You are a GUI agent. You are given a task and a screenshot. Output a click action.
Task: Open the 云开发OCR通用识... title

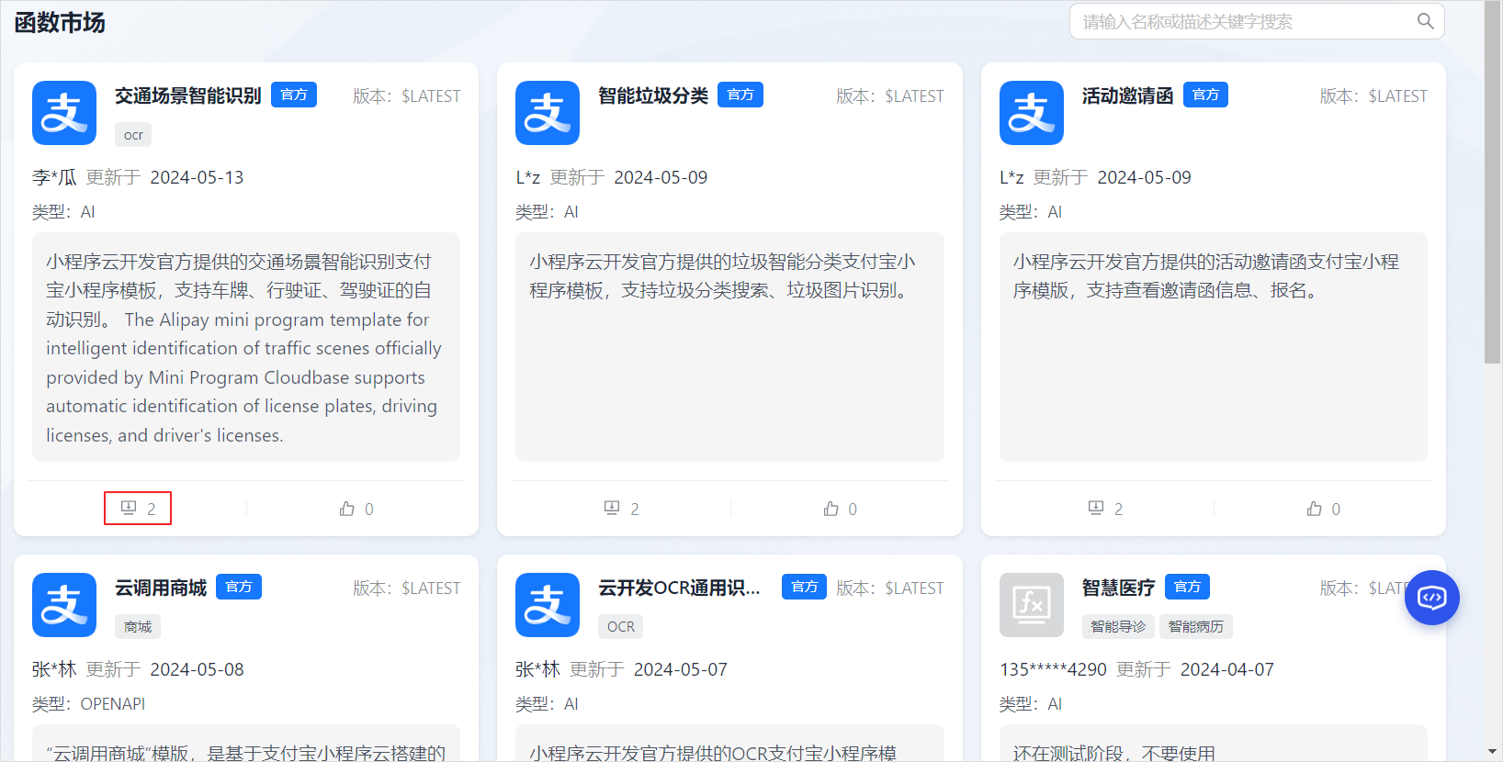coord(680,588)
